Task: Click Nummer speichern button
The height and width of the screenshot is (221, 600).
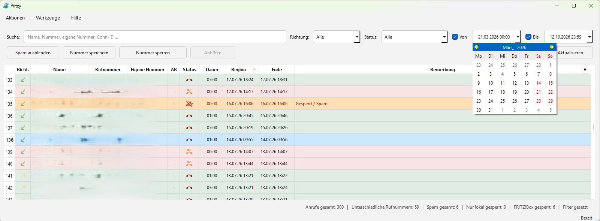Action: [89, 52]
